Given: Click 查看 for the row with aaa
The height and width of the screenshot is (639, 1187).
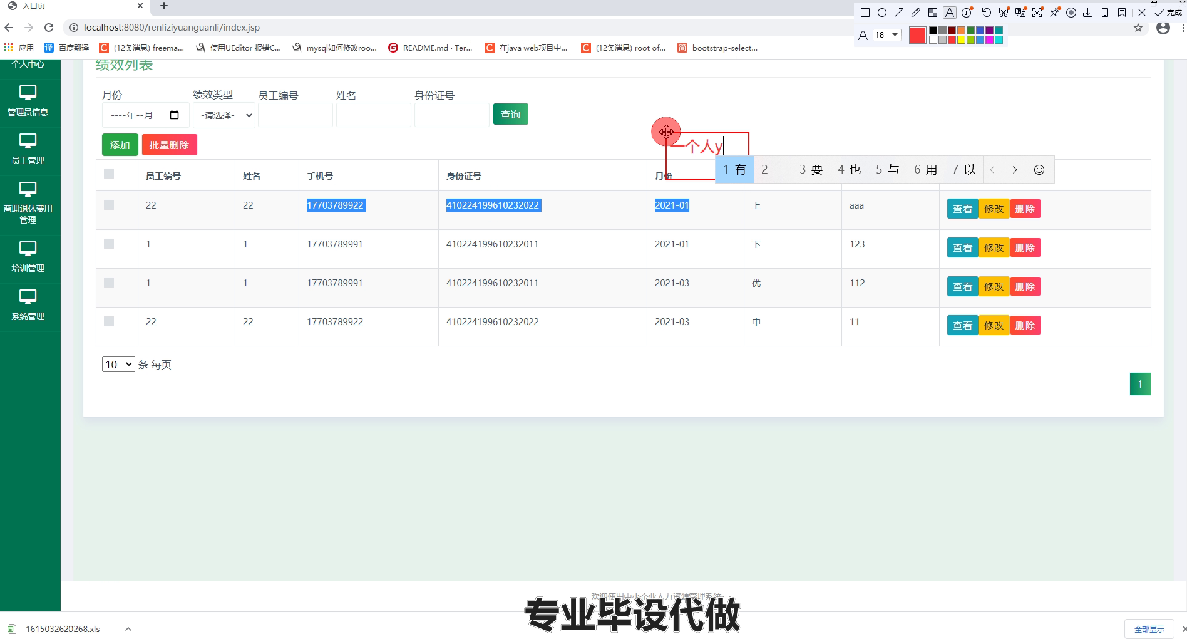Looking at the screenshot, I should (962, 209).
